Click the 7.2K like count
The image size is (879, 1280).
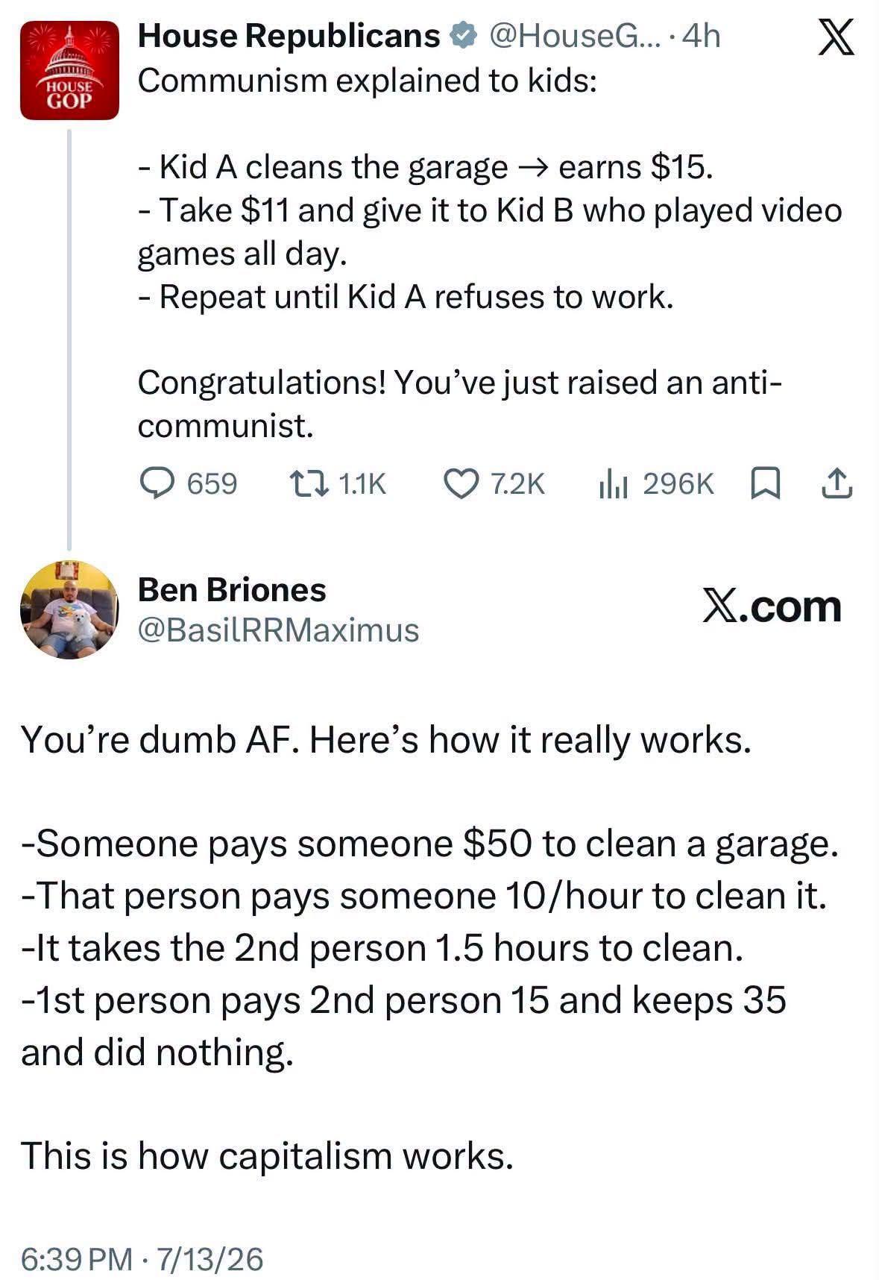coord(517,483)
